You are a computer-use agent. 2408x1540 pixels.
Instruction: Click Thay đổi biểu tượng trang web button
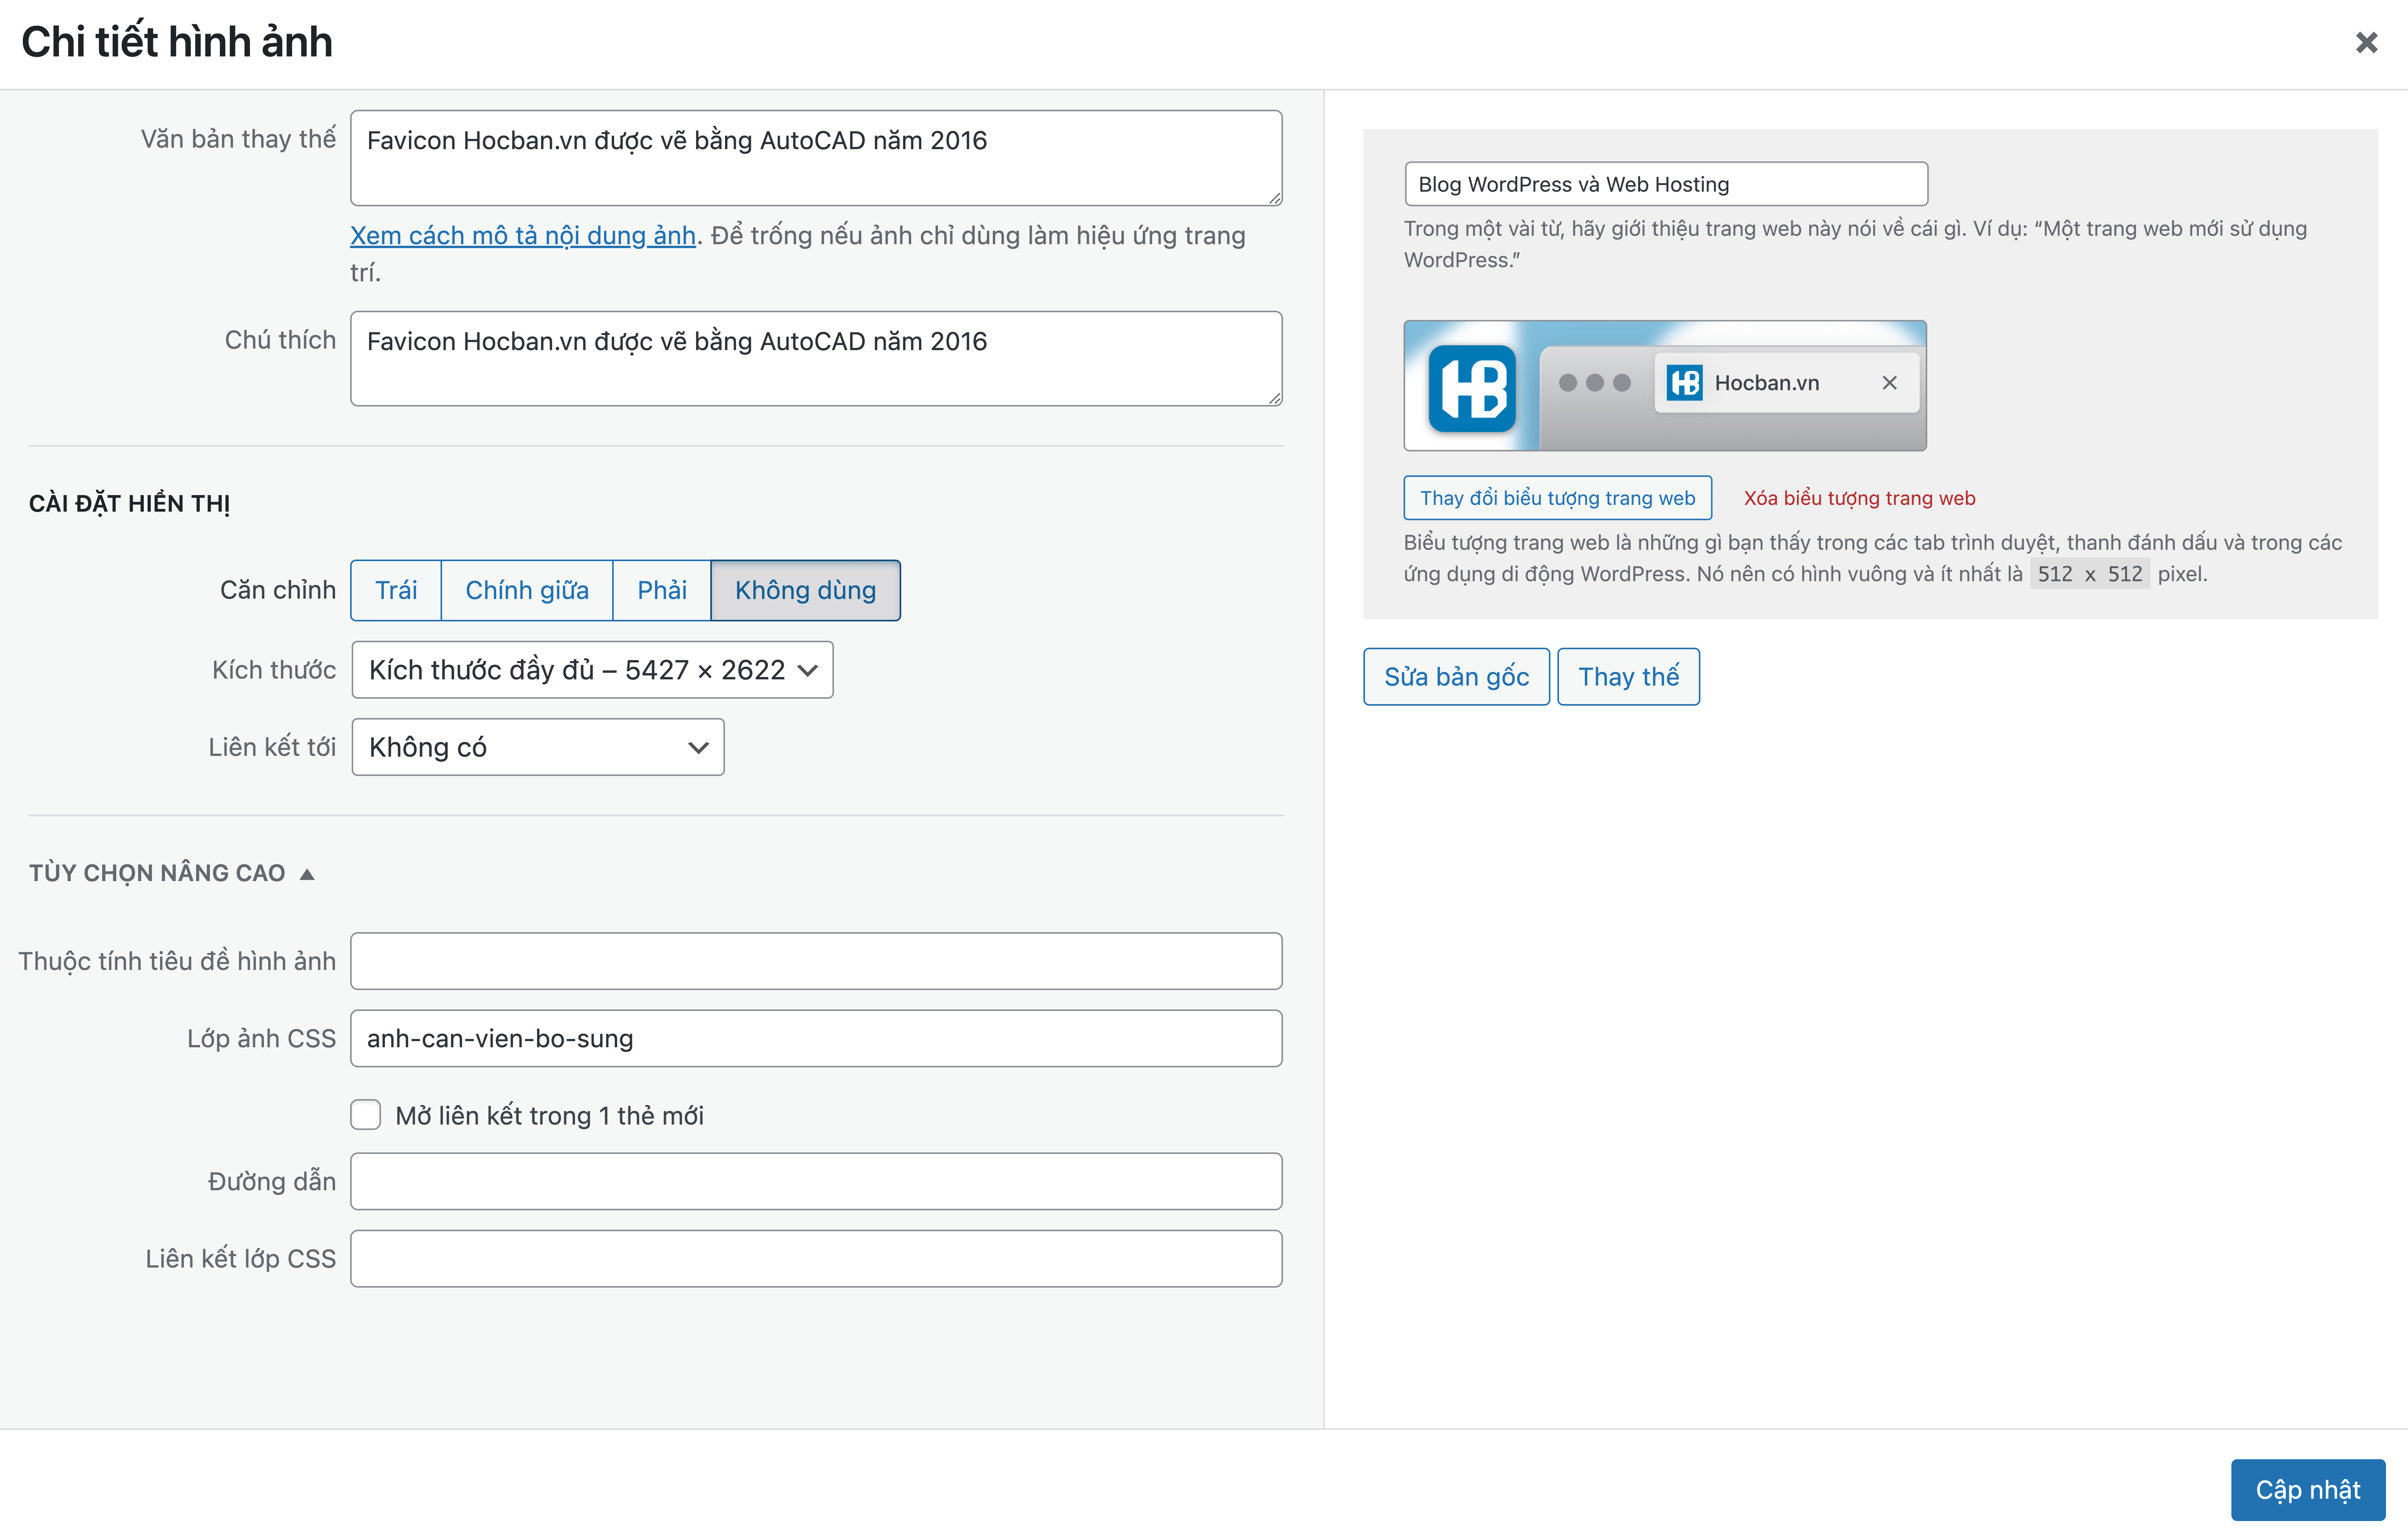click(1557, 498)
